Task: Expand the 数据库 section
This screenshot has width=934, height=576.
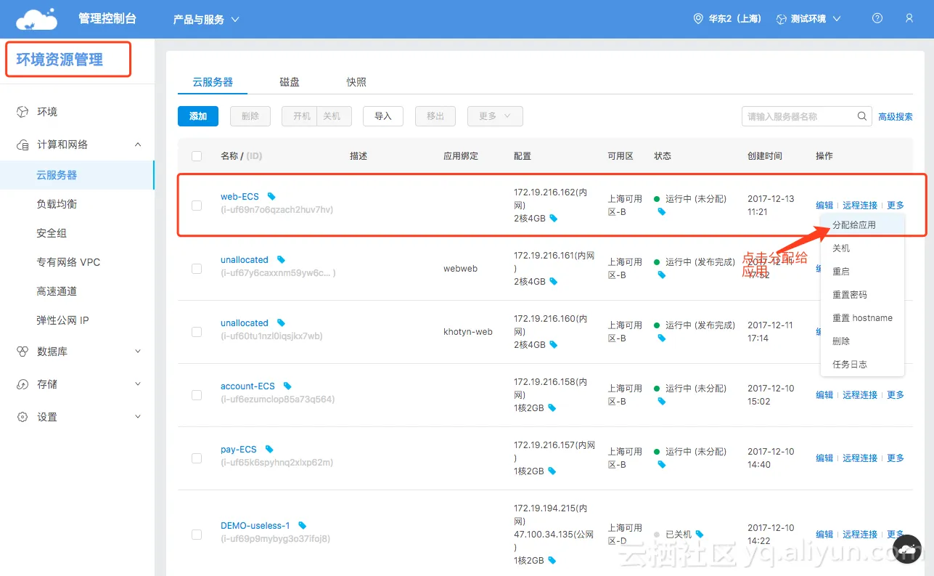Action: pyautogui.click(x=138, y=352)
